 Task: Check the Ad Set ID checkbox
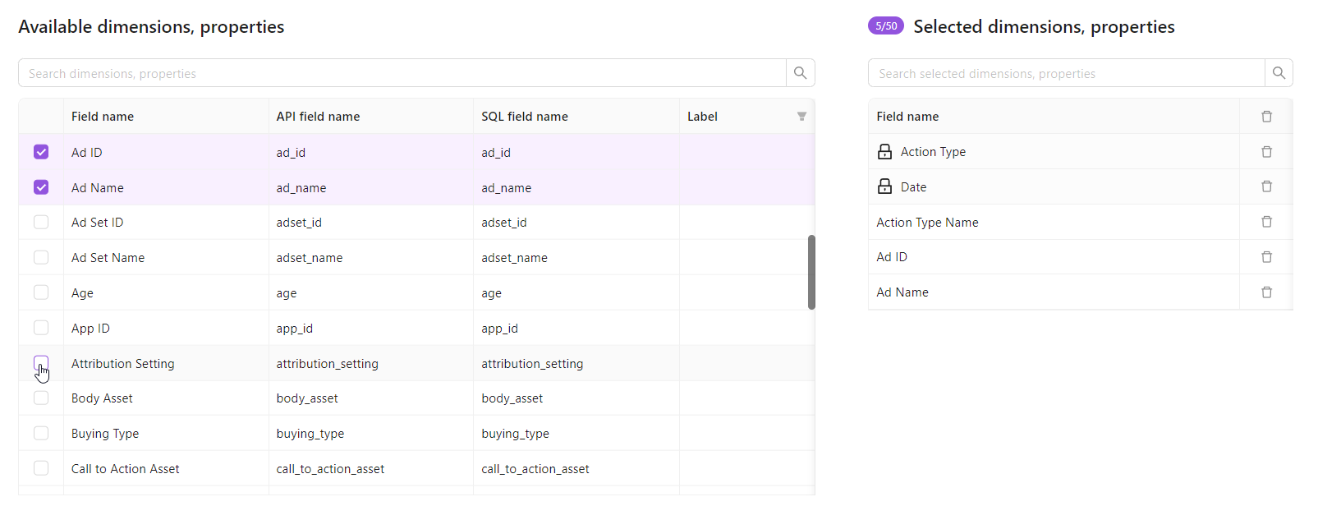coord(41,222)
